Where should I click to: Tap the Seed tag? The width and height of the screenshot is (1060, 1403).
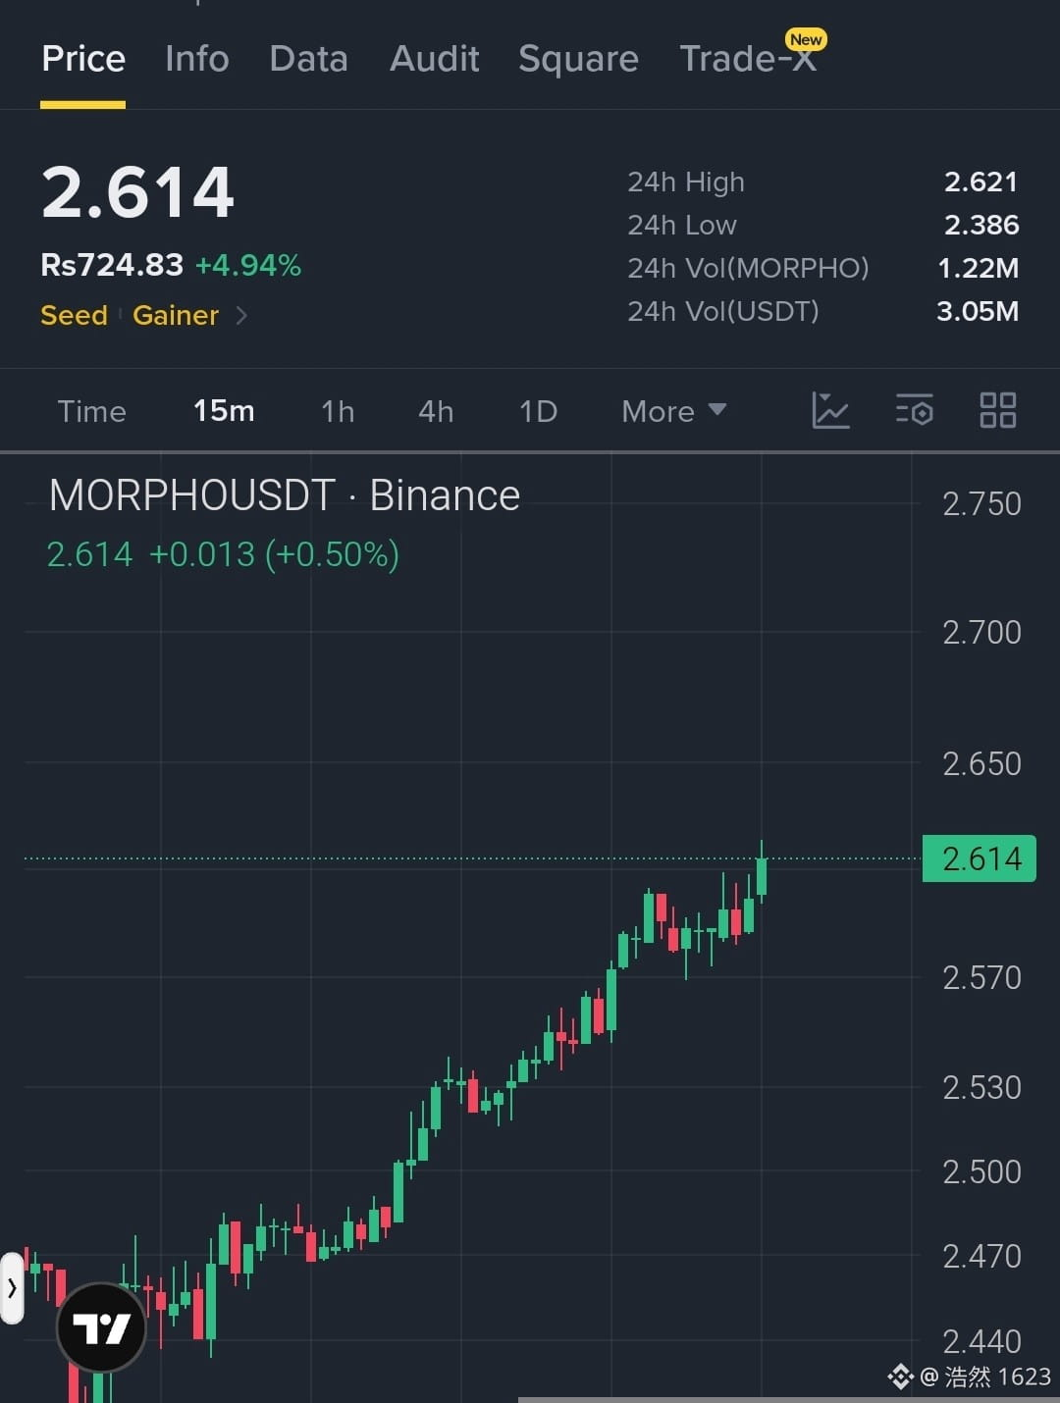point(74,316)
